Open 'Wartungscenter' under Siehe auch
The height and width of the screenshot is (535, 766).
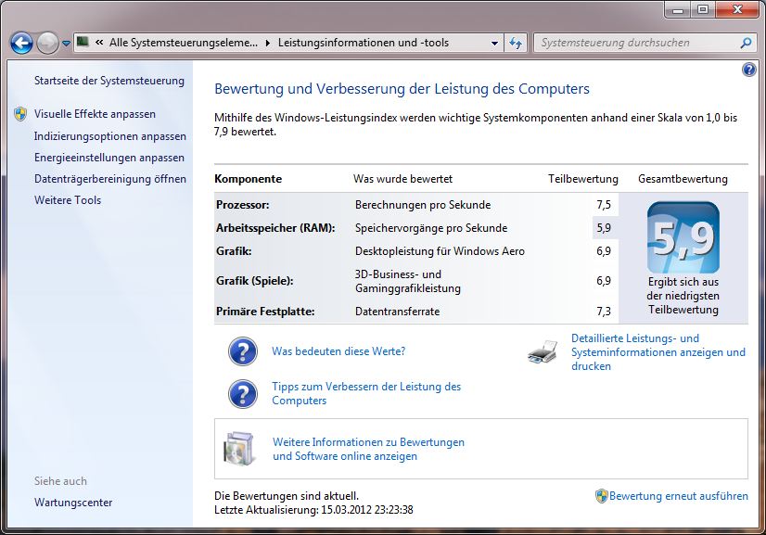73,503
